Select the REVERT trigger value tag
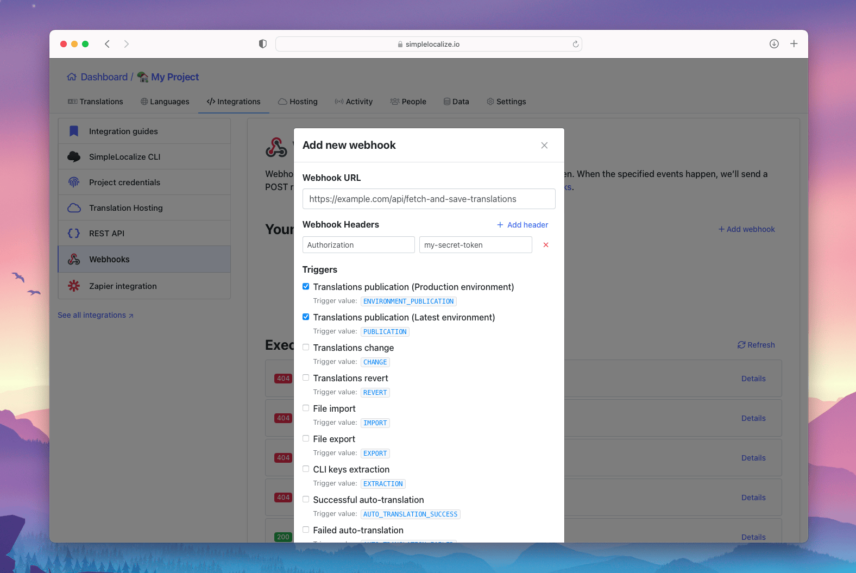The height and width of the screenshot is (573, 856). coord(375,393)
